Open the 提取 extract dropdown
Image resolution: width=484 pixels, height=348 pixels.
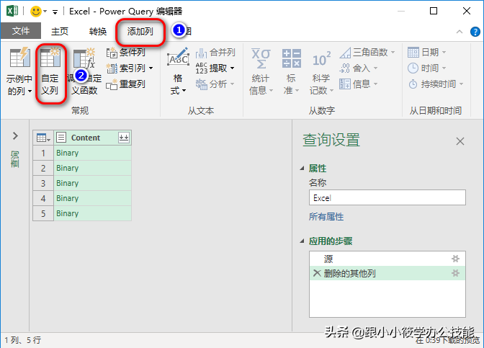click(232, 68)
